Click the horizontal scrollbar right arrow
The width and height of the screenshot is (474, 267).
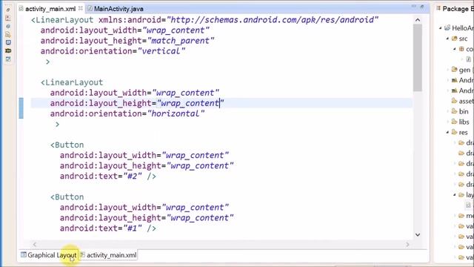(x=407, y=244)
